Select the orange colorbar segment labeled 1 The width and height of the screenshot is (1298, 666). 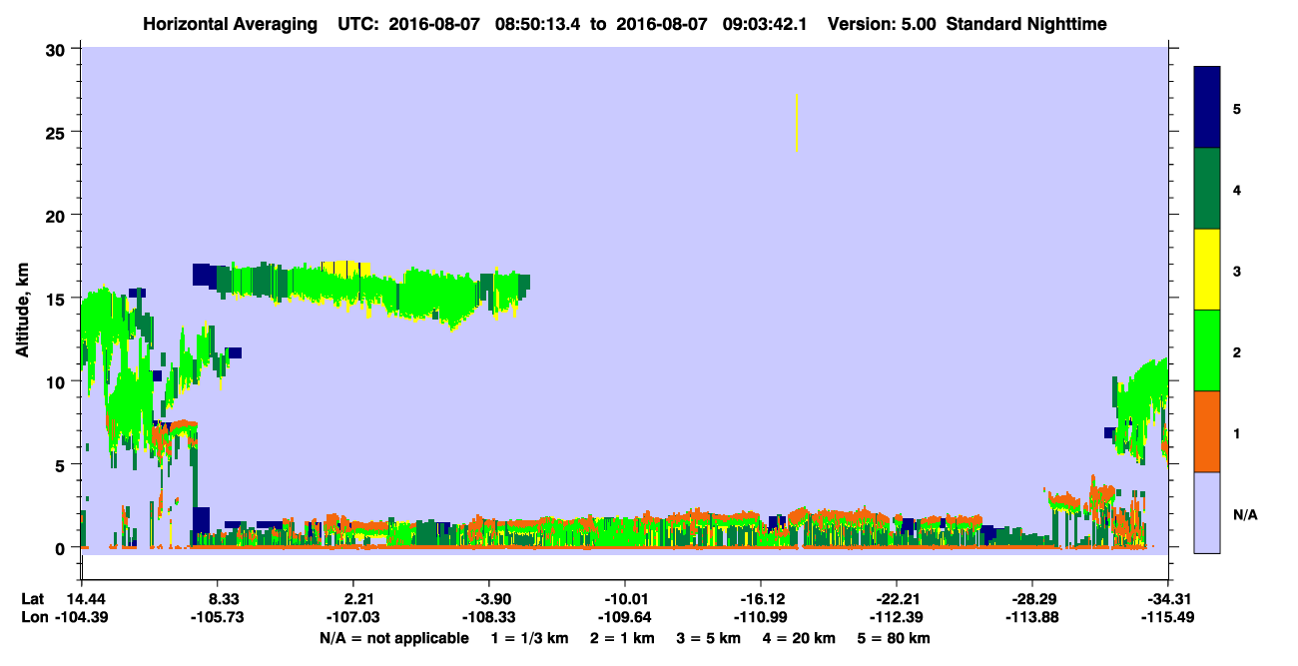pyautogui.click(x=1207, y=431)
